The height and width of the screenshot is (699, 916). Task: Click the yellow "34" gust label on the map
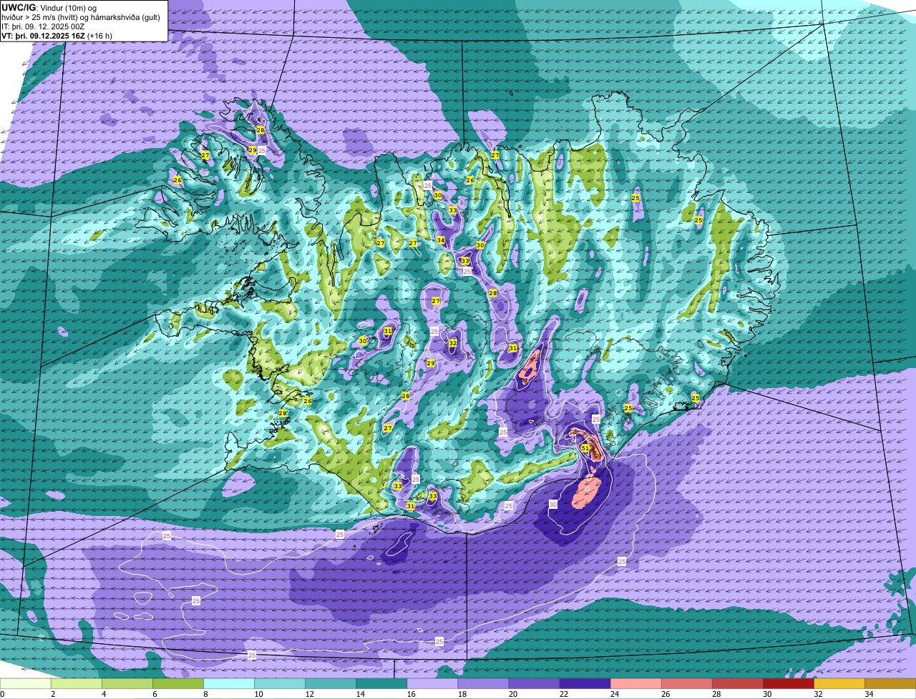pos(441,240)
